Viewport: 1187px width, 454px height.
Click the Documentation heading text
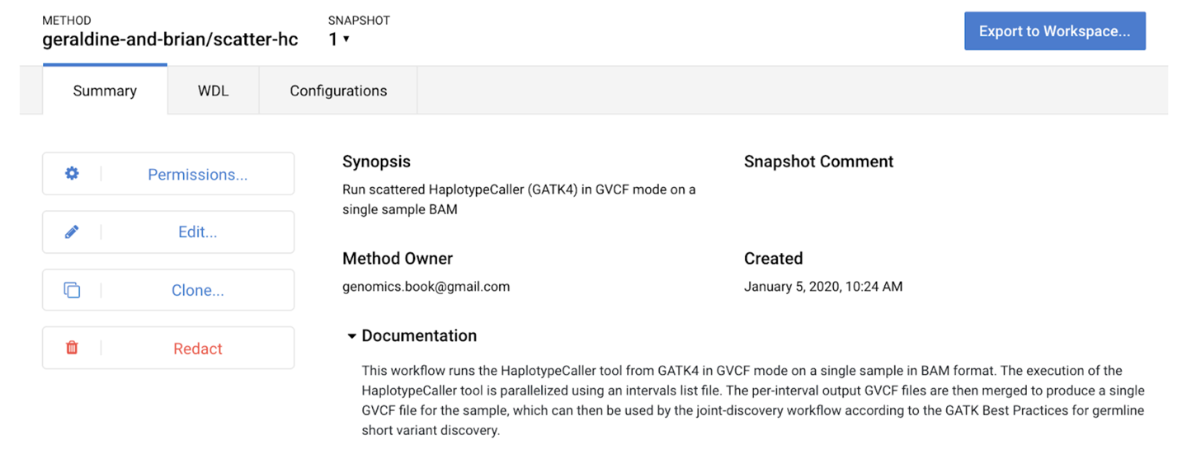point(419,336)
